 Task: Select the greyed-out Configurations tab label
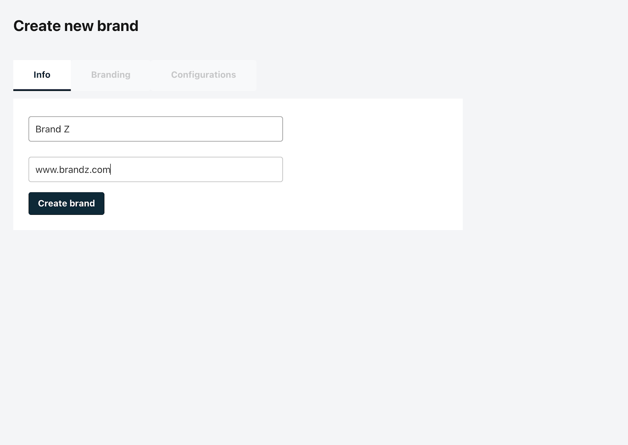[x=203, y=75]
